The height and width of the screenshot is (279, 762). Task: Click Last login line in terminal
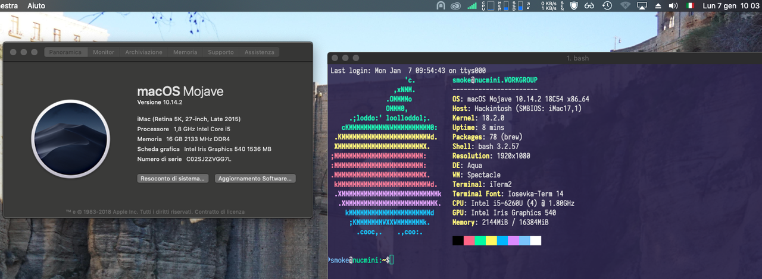408,71
